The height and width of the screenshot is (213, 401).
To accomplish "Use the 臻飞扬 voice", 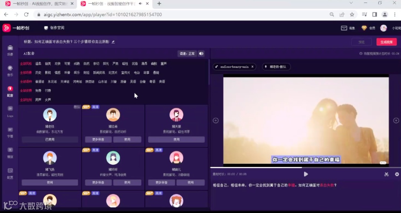I will (x=50, y=182).
